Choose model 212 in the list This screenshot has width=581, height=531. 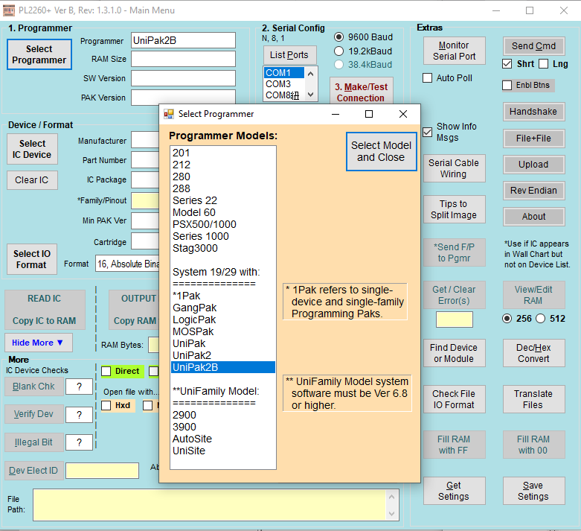pos(222,165)
